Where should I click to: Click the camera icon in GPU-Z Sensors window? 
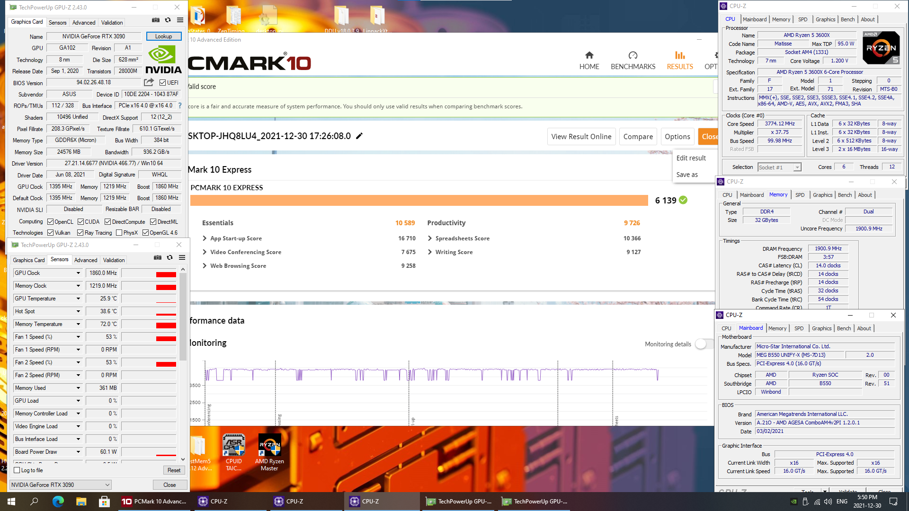(x=158, y=257)
